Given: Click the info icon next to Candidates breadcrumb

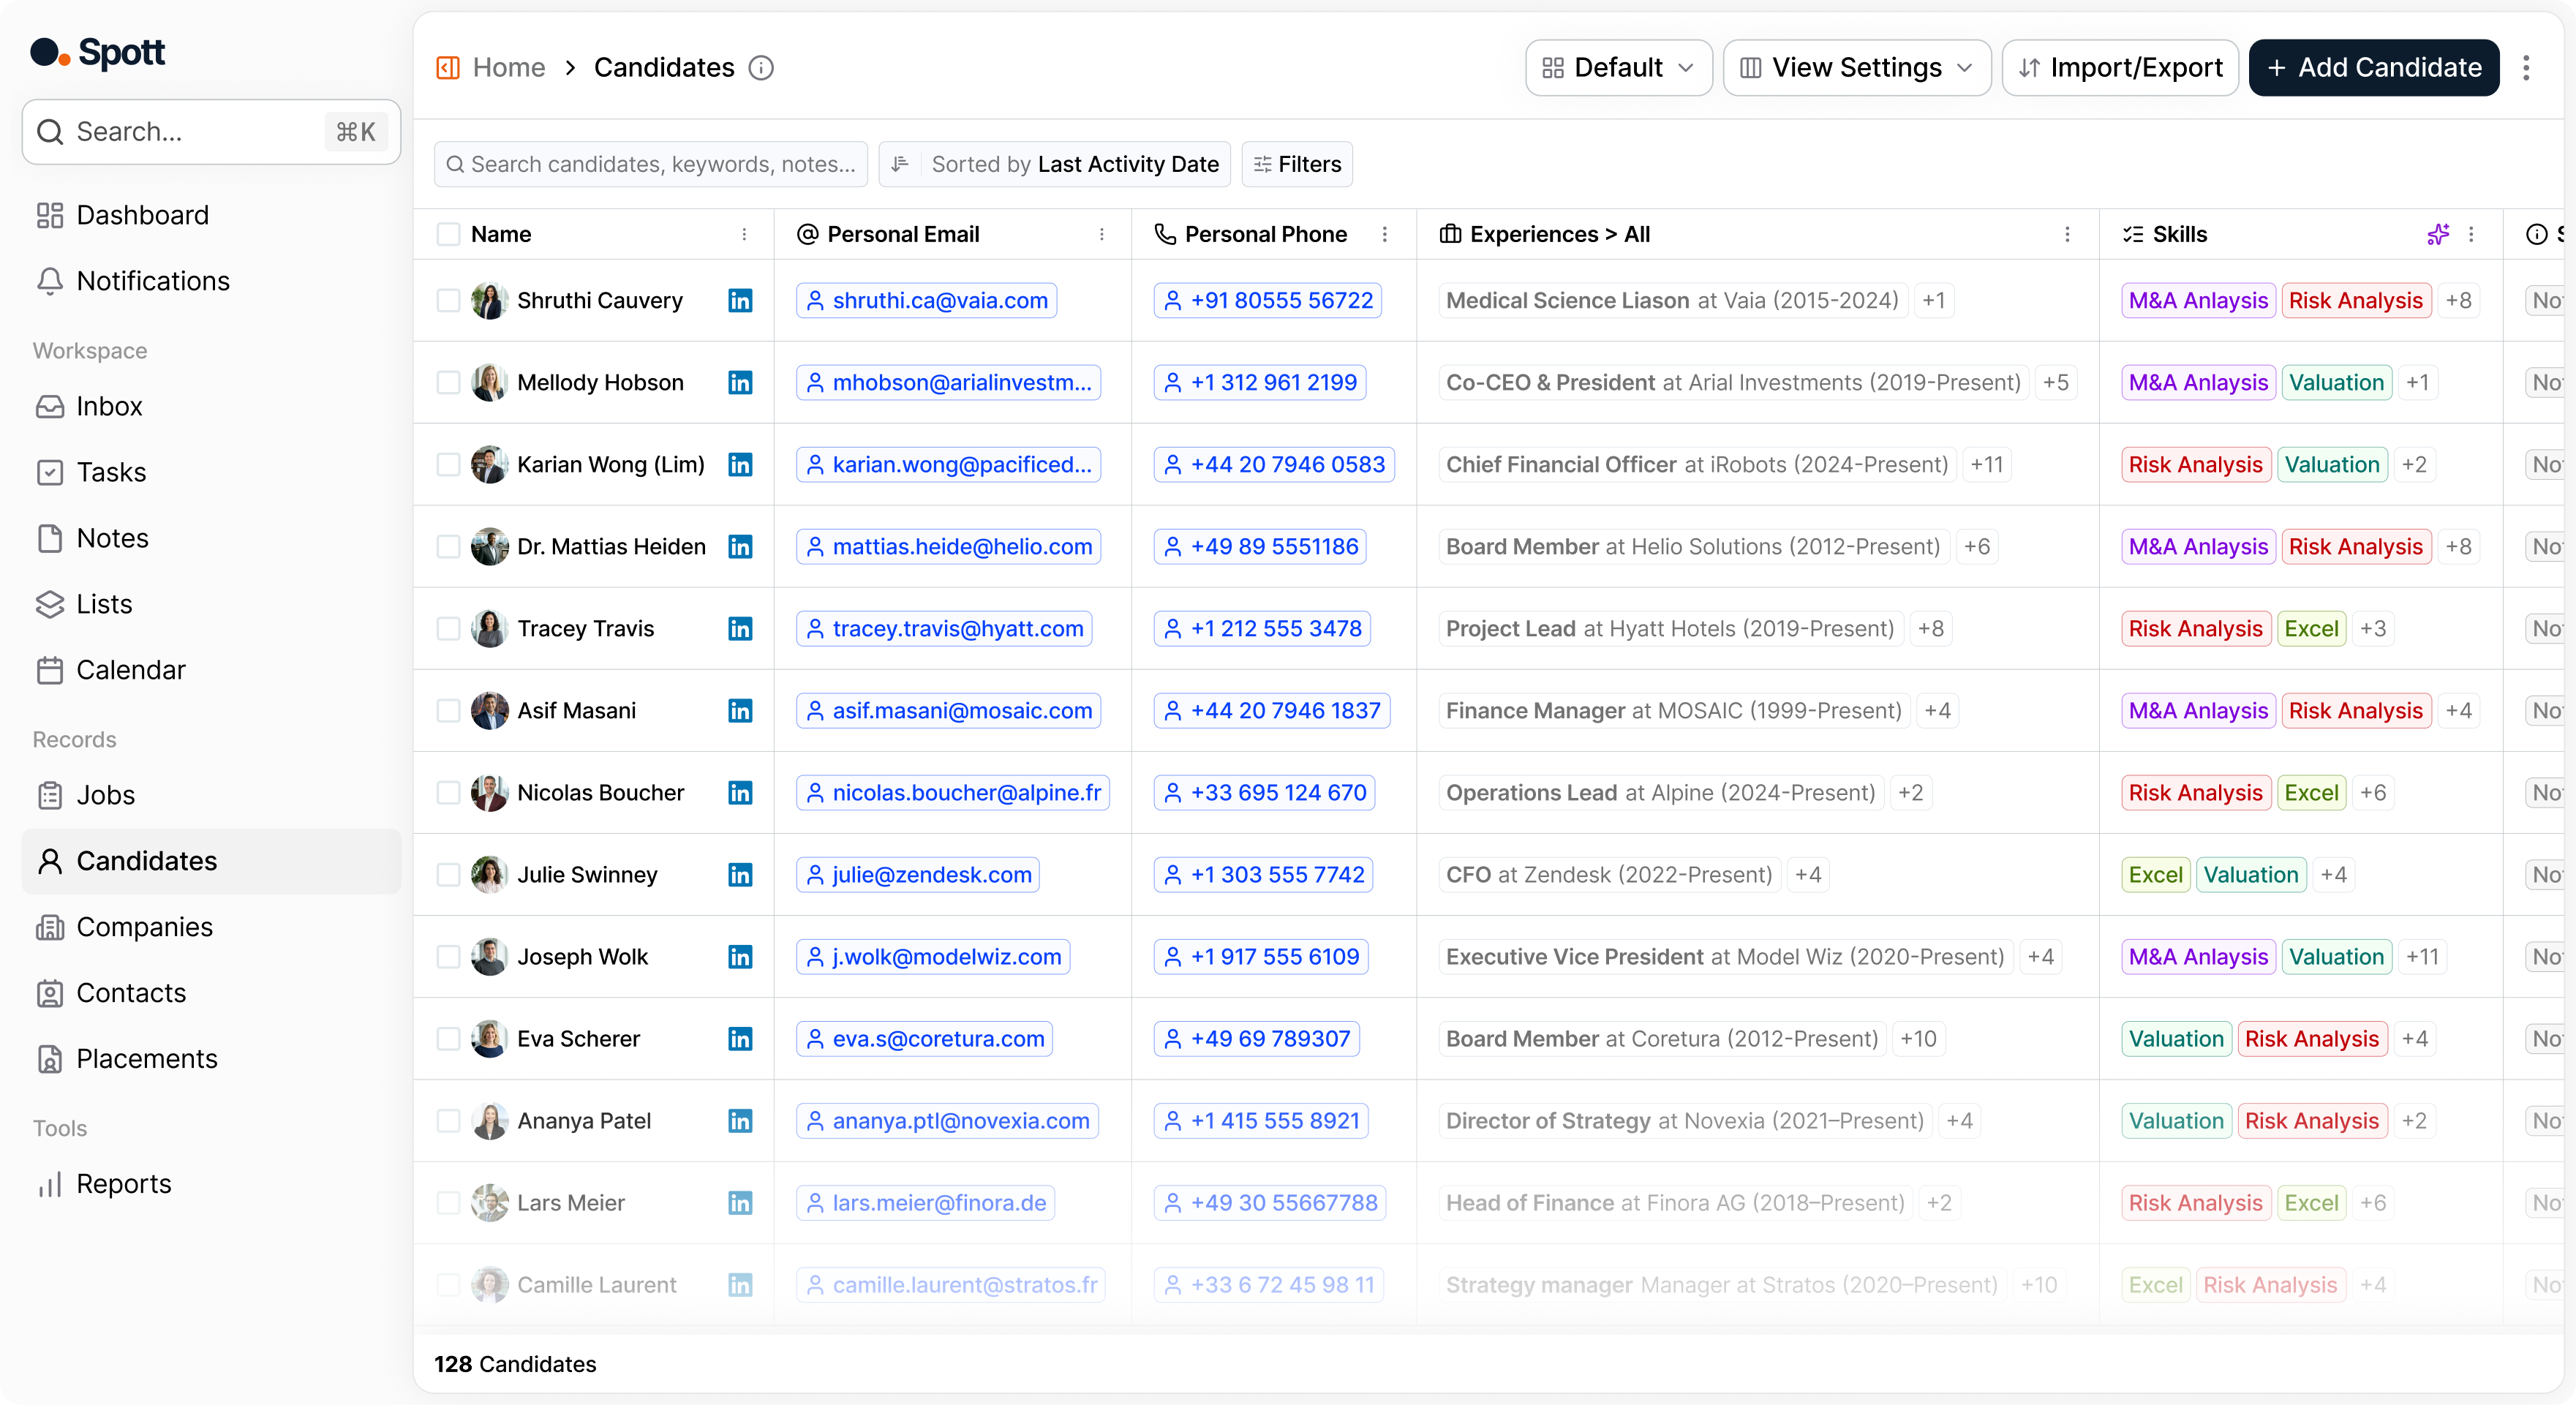Looking at the screenshot, I should (761, 67).
